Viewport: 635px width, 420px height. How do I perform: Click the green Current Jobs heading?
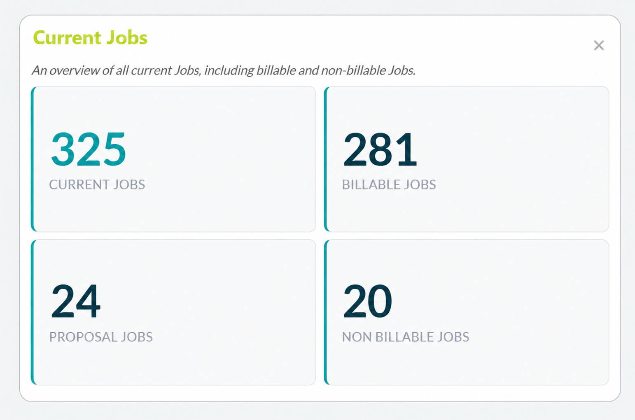point(90,37)
